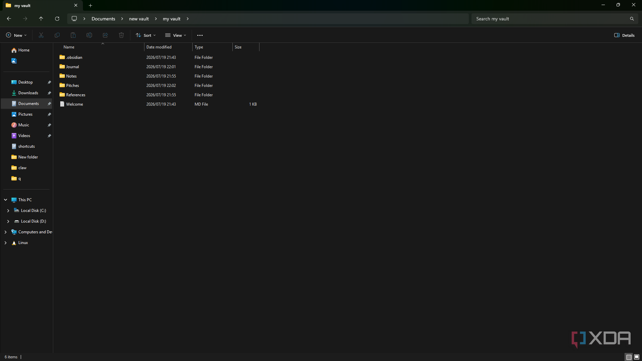The width and height of the screenshot is (642, 361).
Task: Open the View dropdown
Action: pyautogui.click(x=176, y=35)
